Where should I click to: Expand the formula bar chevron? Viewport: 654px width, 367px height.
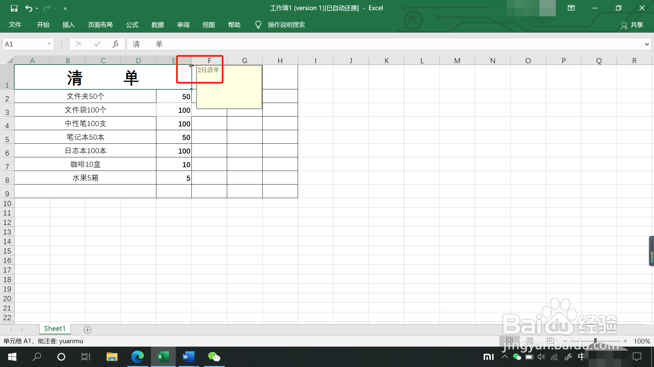click(647, 44)
